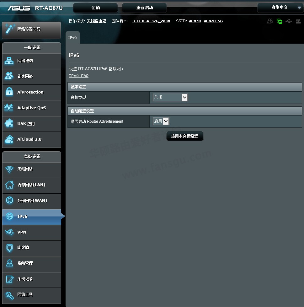Click the 防火墙 shield icon
This screenshot has width=304, height=307.
pyautogui.click(x=9, y=248)
